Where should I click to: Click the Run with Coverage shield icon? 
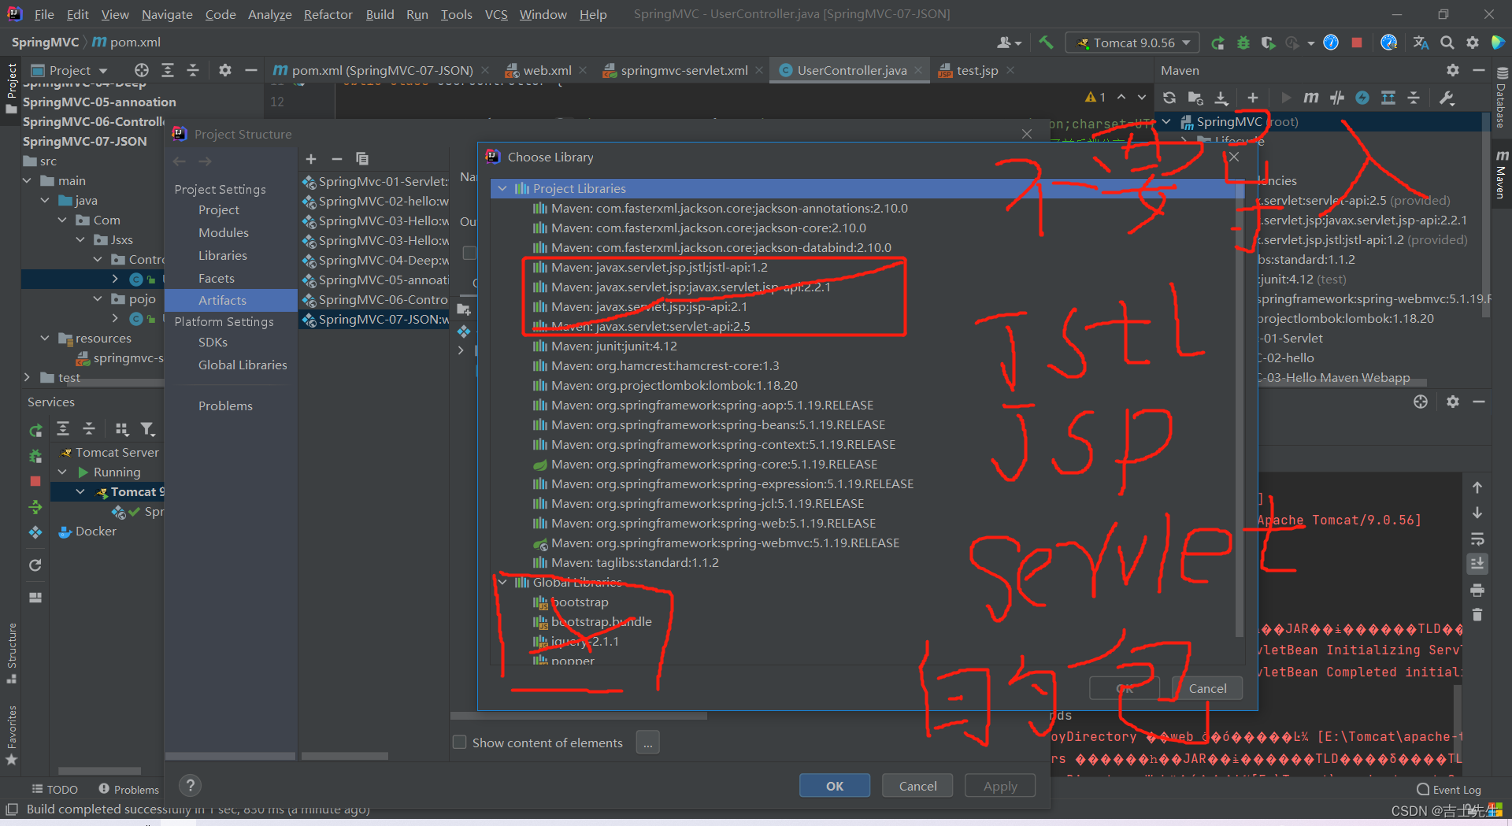point(1268,43)
